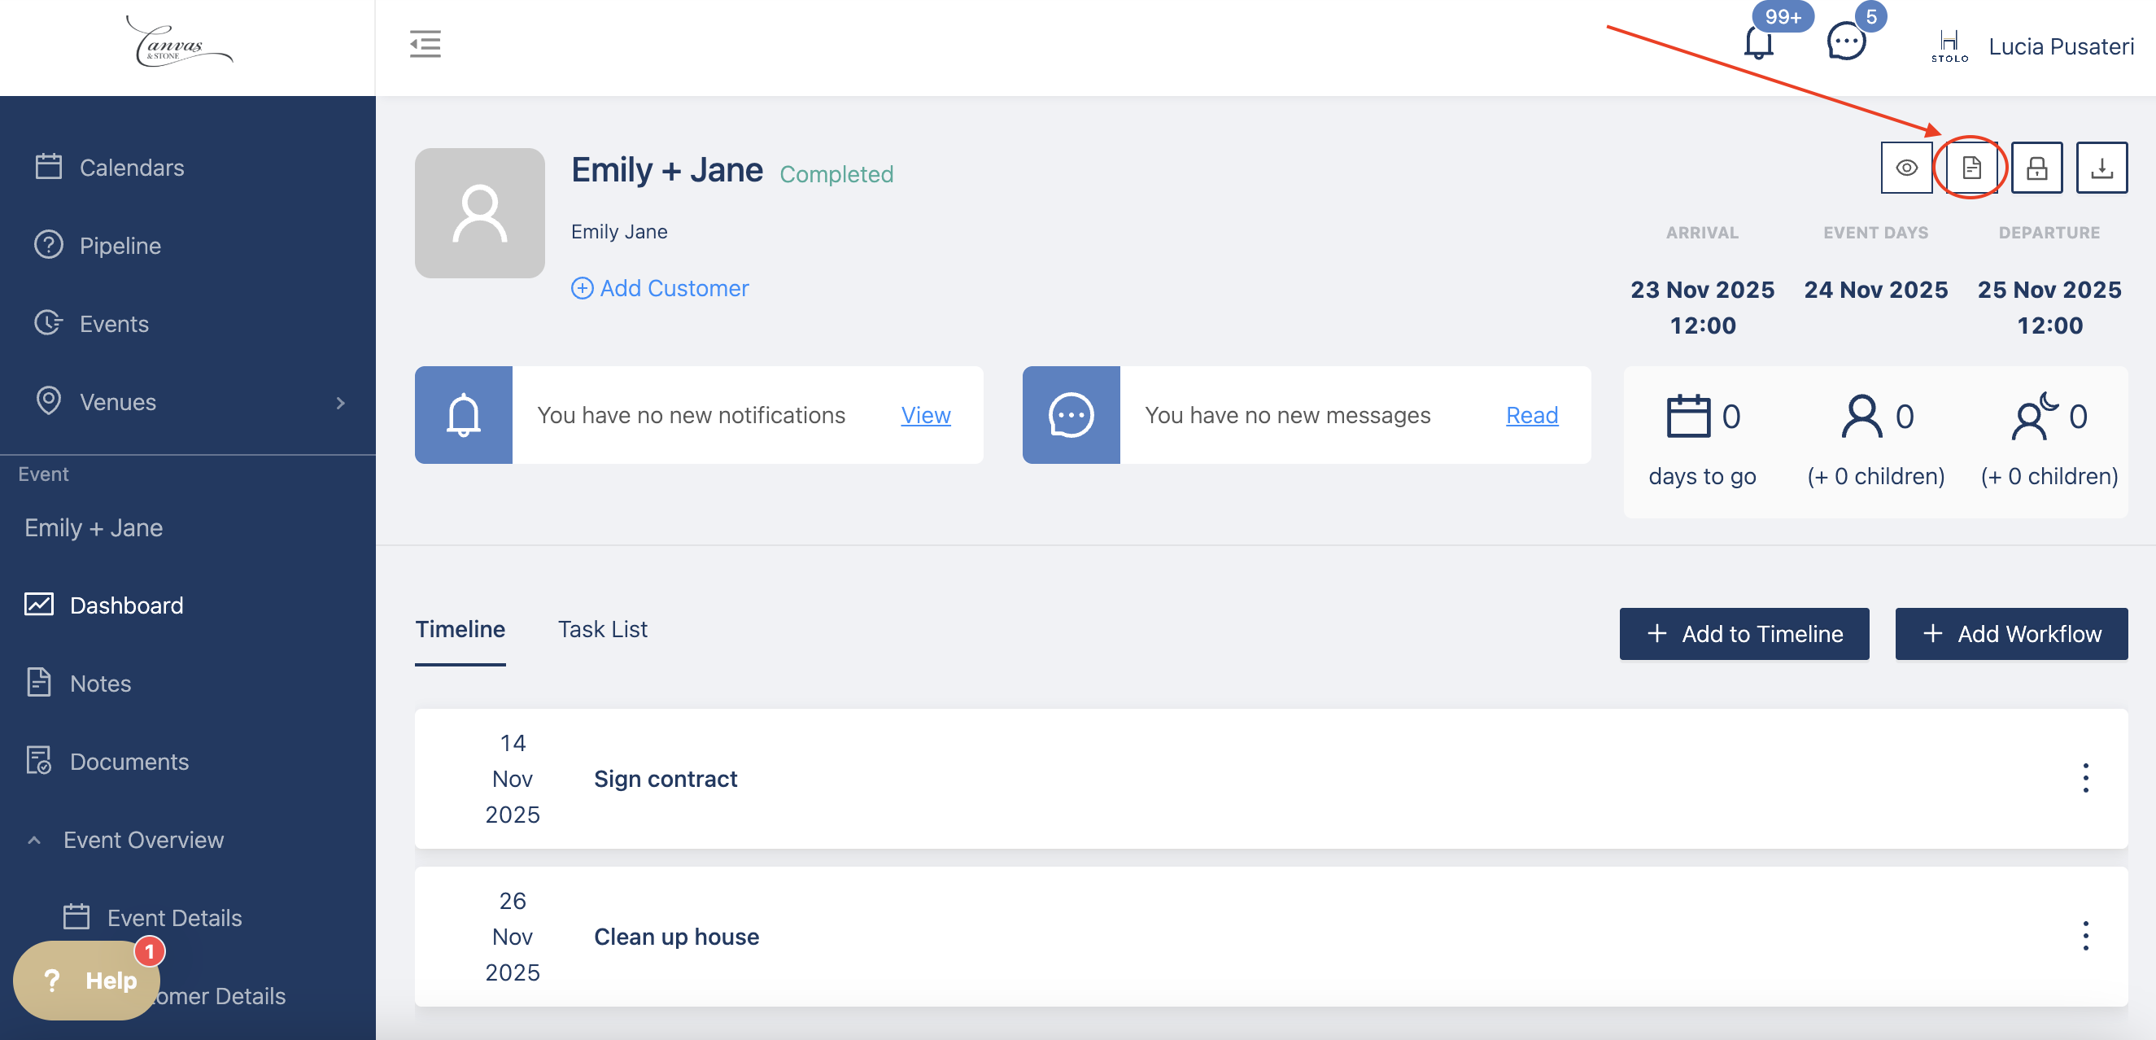The height and width of the screenshot is (1040, 2156).
Task: Expand the Venues submenu chevron
Action: 340,403
